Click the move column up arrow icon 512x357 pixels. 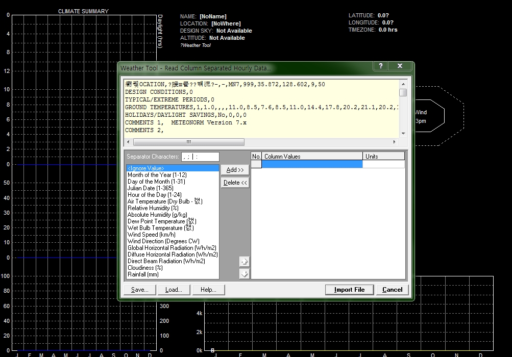(244, 262)
